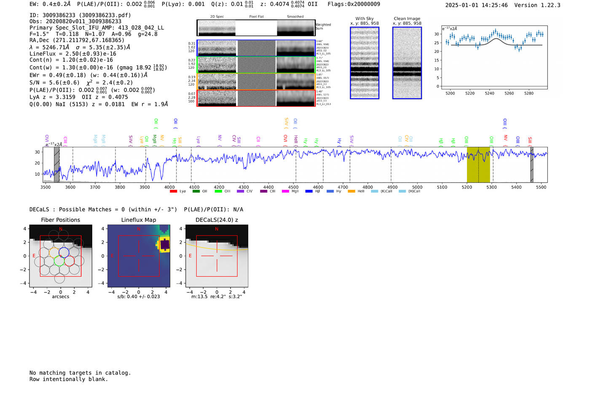Click the LineFlux = 2.50(±0.93)e-16 line
The image size is (590, 402).
[73, 54]
